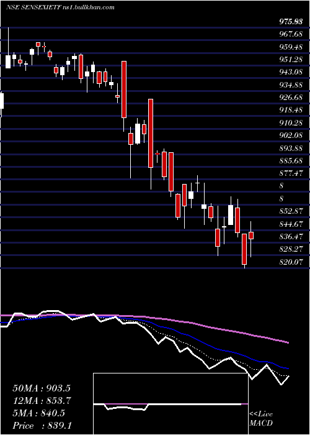Click the 50MA : 903.5 readout

tap(42, 388)
